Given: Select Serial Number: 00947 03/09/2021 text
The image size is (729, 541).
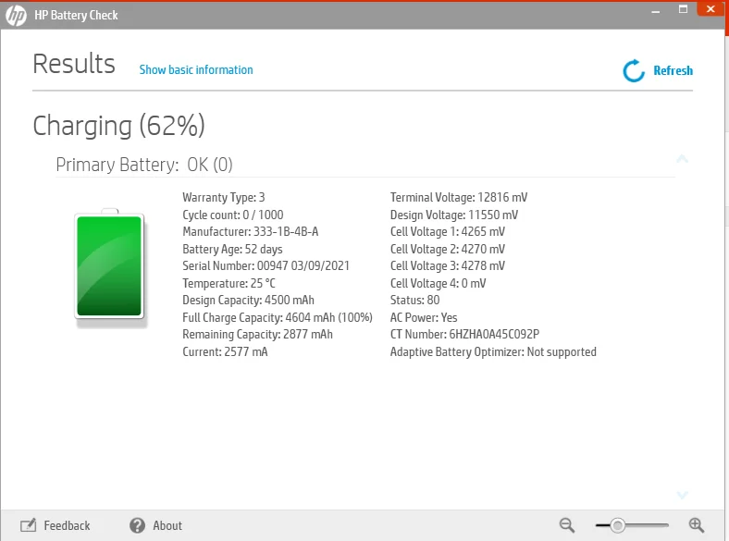Looking at the screenshot, I should (x=266, y=265).
